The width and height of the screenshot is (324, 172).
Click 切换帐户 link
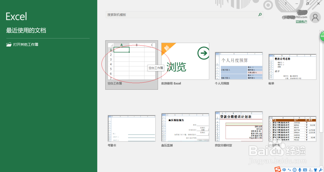pos(301,21)
